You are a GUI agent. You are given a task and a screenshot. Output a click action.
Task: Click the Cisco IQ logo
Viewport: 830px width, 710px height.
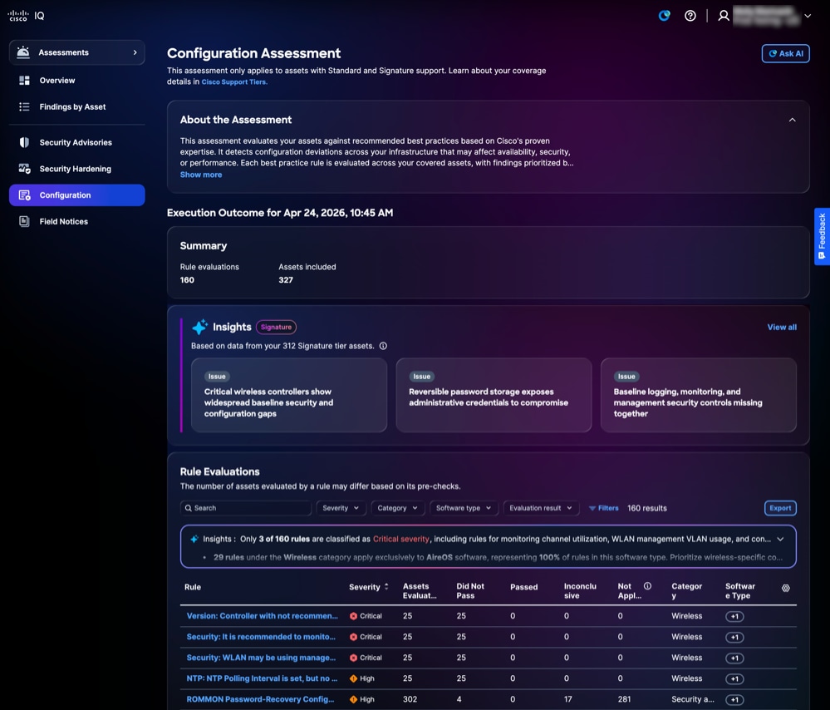[26, 16]
